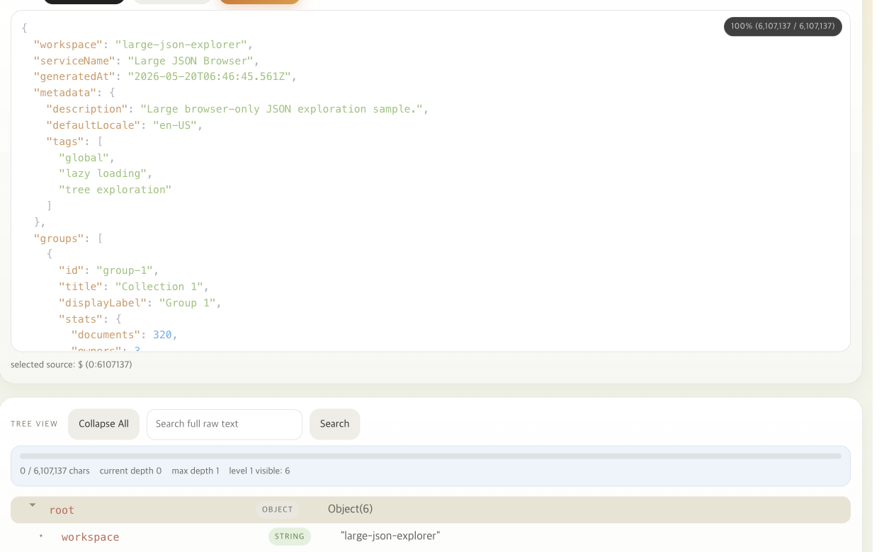Screen dimensions: 884x552
Task: Click the "max depth 1" status
Action: pyautogui.click(x=195, y=471)
